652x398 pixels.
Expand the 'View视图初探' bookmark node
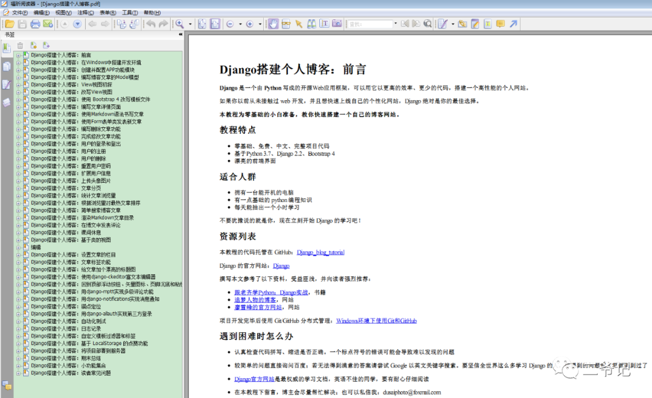(x=18, y=85)
